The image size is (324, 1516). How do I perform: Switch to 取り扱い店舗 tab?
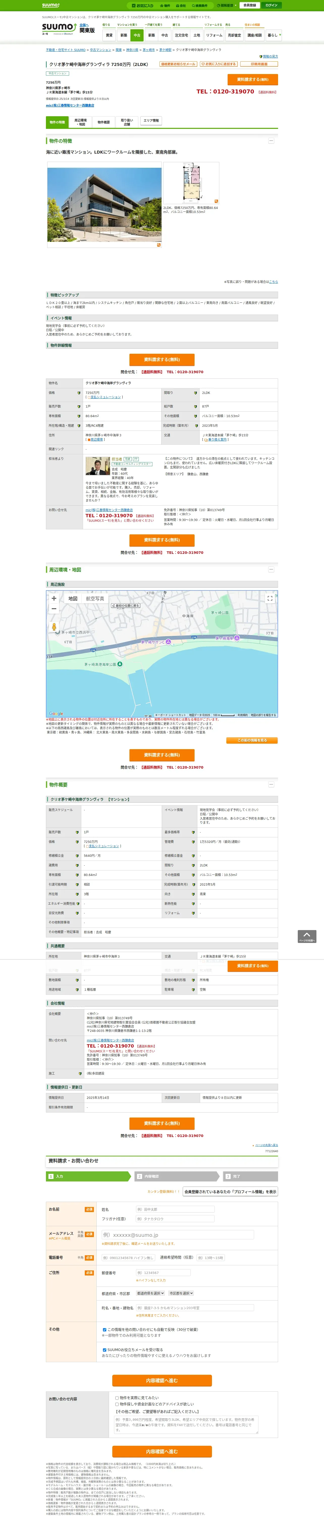pyautogui.click(x=127, y=122)
